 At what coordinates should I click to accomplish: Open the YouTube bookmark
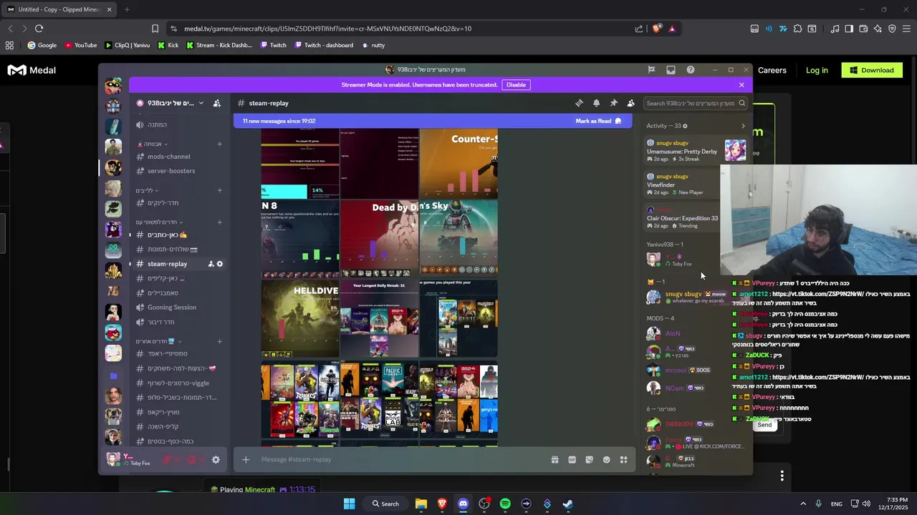coord(81,45)
